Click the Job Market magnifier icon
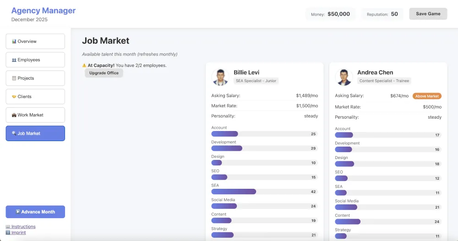Image resolution: width=458 pixels, height=241 pixels. (14, 133)
